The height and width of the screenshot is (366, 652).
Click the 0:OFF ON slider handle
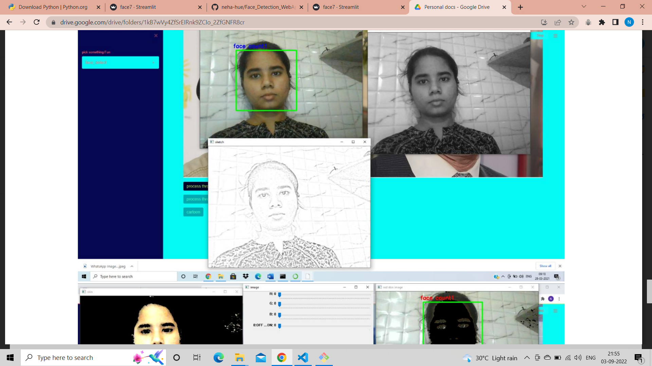pos(279,326)
